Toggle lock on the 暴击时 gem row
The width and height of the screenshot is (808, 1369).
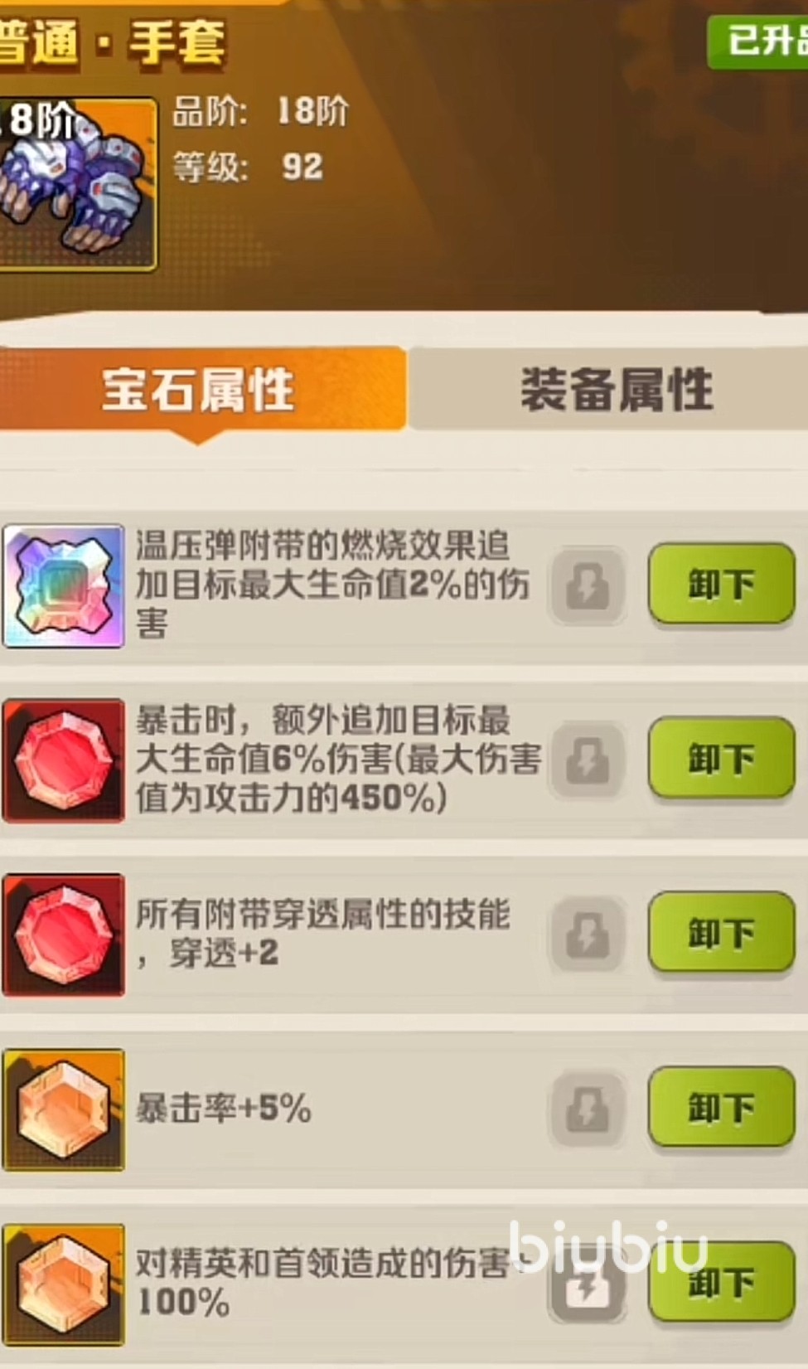[588, 760]
